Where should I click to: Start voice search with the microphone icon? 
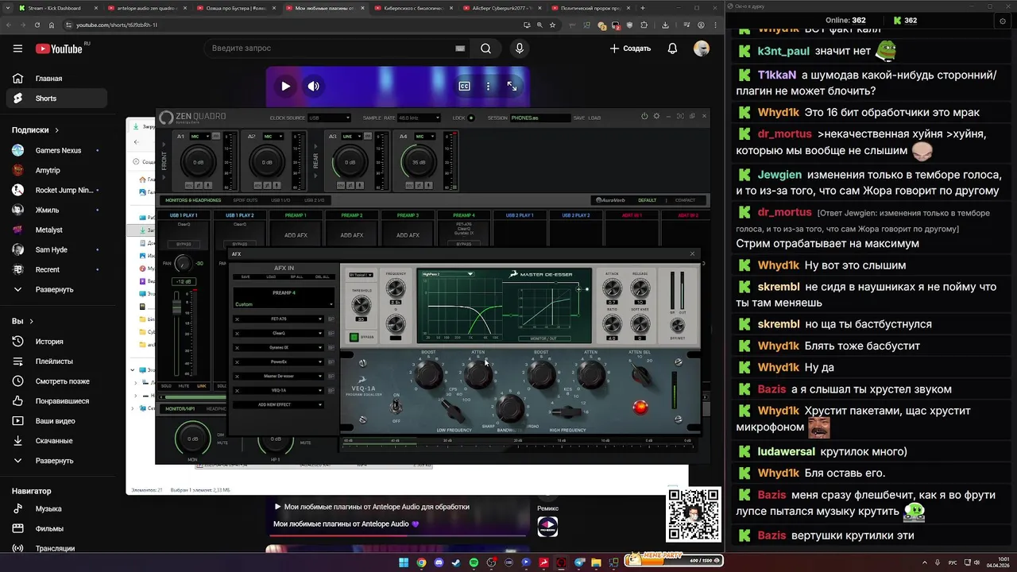coord(520,48)
